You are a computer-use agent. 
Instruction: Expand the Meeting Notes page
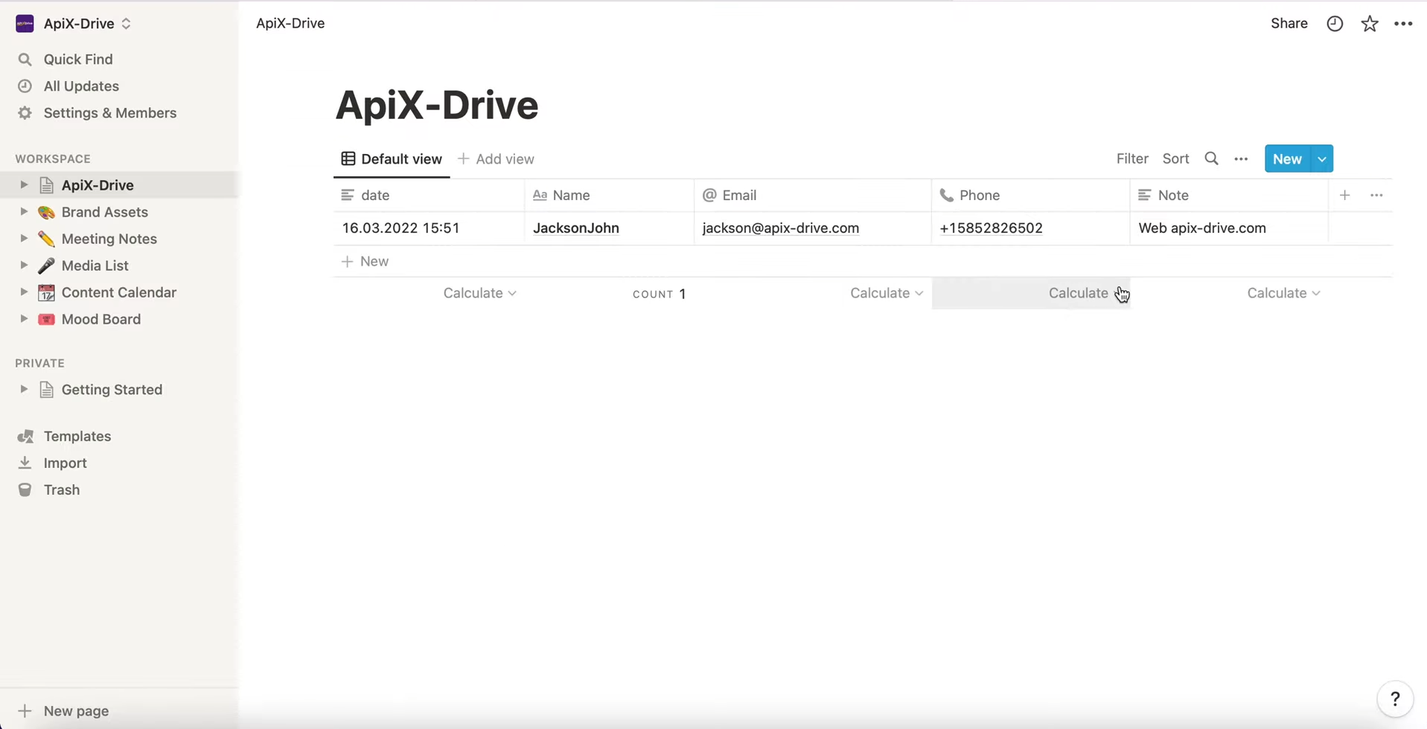pyautogui.click(x=23, y=239)
